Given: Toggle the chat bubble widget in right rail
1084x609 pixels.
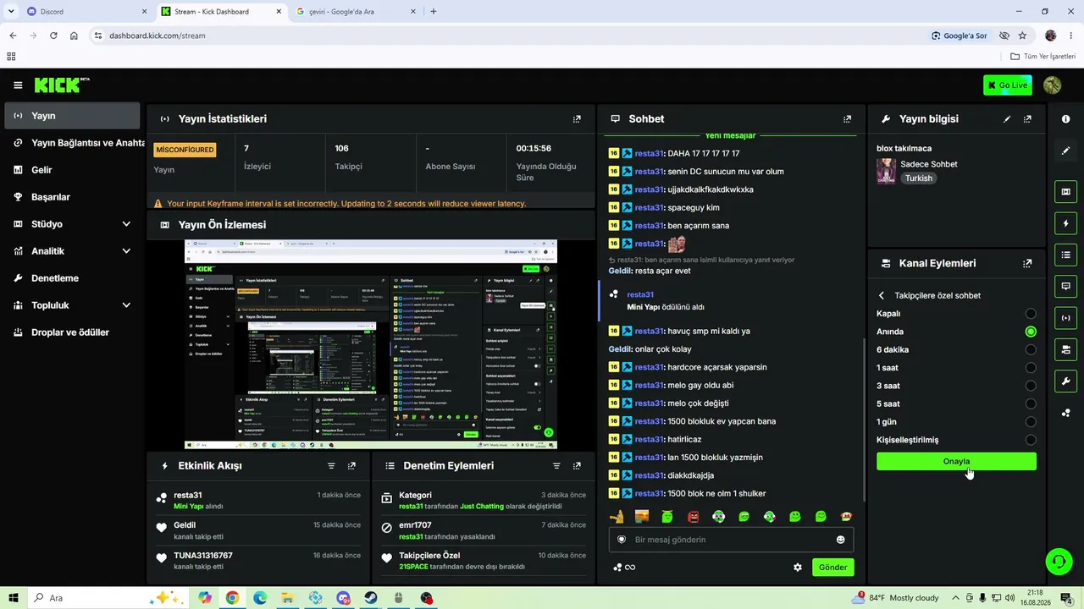Looking at the screenshot, I should click(1065, 286).
